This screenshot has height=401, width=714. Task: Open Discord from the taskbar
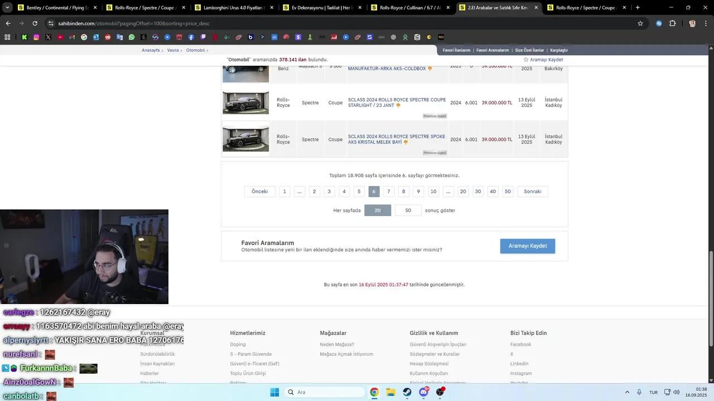[x=424, y=392]
